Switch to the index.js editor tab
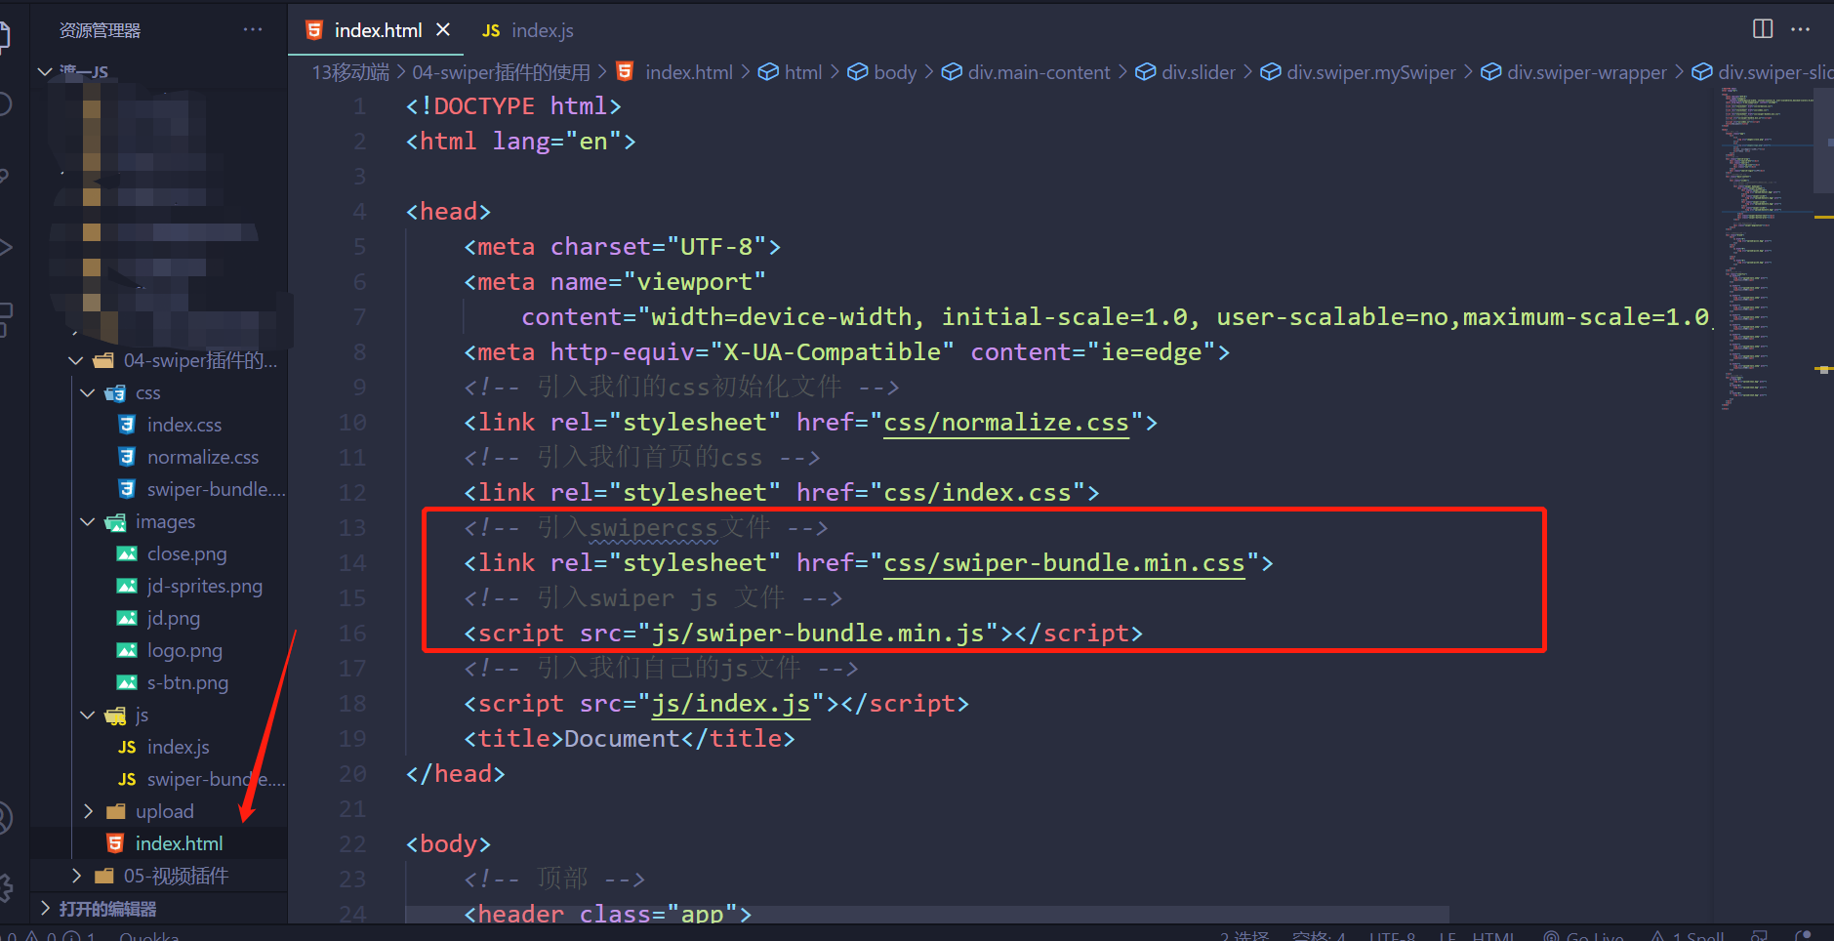This screenshot has width=1834, height=941. [x=527, y=30]
